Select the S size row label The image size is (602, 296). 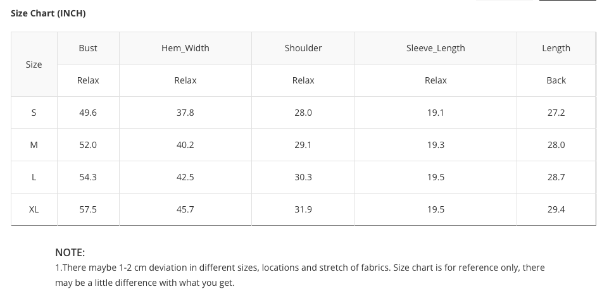pyautogui.click(x=34, y=113)
